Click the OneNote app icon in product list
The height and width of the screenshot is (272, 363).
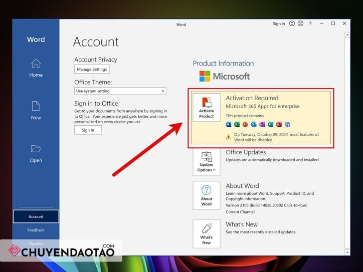262,124
